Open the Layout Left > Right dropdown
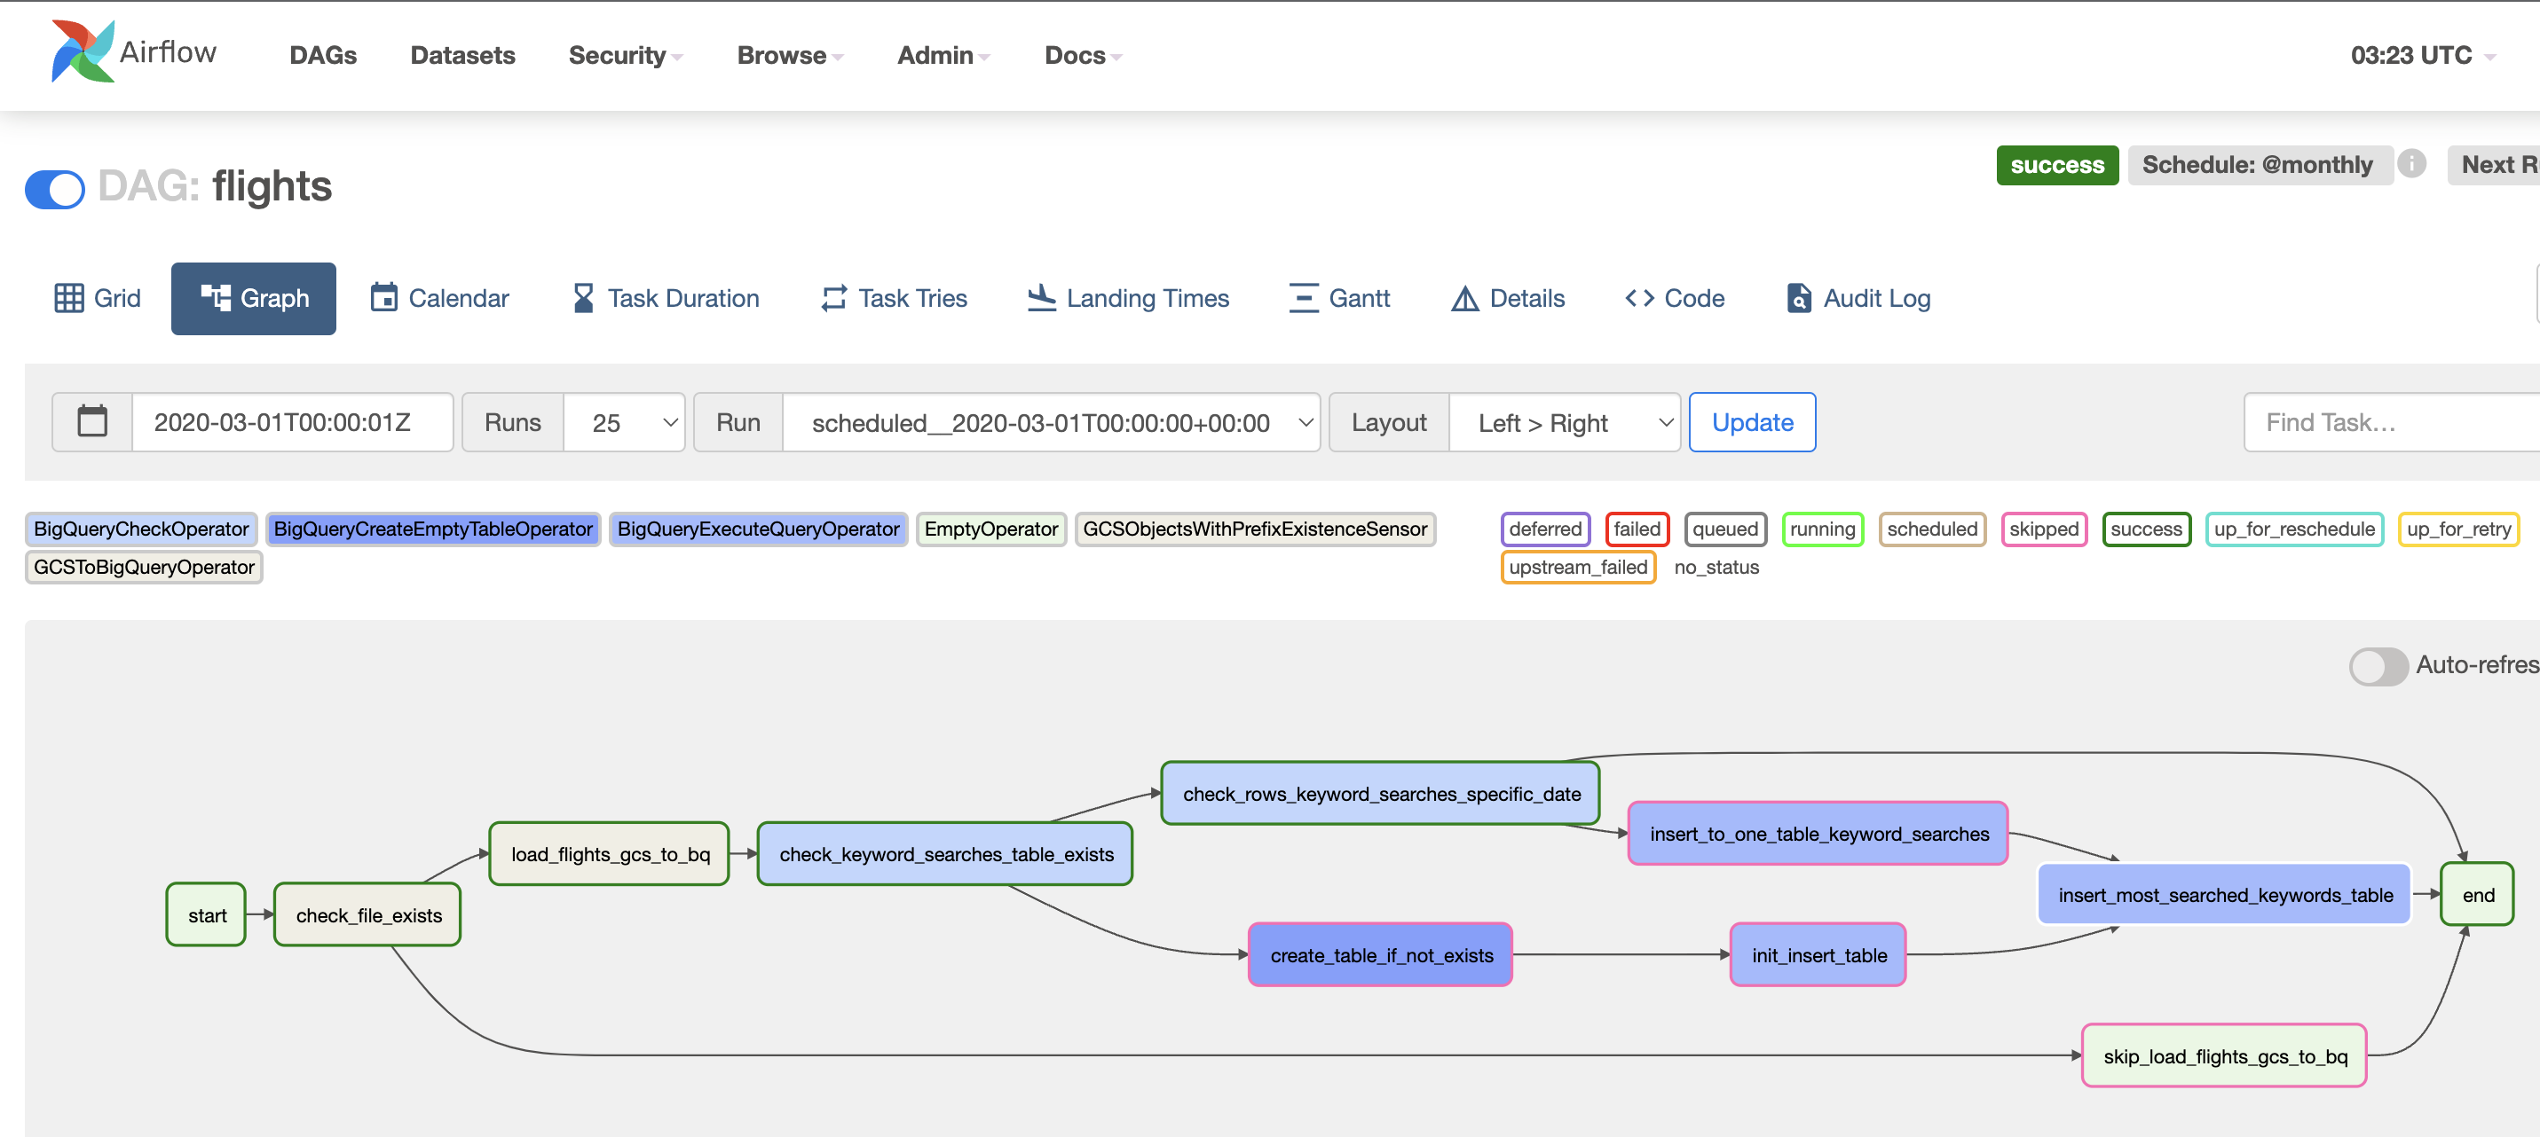This screenshot has width=2540, height=1137. [x=1564, y=423]
